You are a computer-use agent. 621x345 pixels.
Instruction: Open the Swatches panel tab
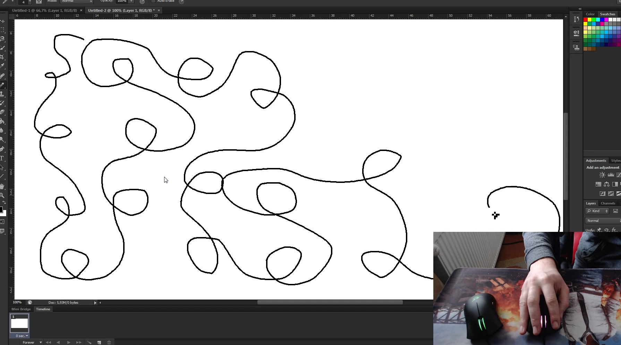point(607,14)
